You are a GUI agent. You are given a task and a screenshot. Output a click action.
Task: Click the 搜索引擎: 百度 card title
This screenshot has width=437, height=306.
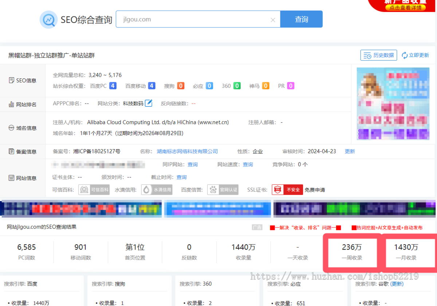click(x=20, y=284)
